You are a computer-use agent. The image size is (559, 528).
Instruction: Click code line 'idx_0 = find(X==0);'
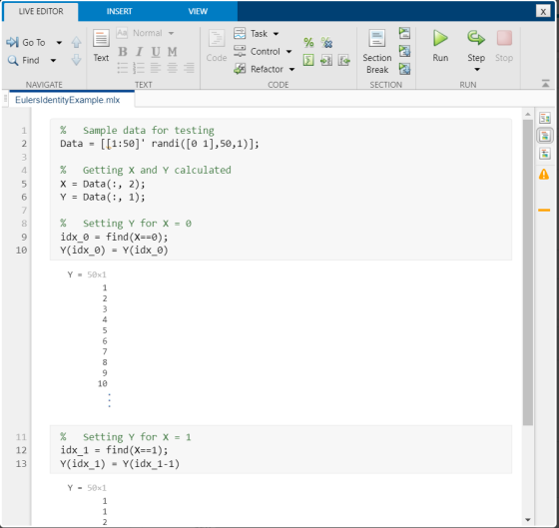pos(114,238)
